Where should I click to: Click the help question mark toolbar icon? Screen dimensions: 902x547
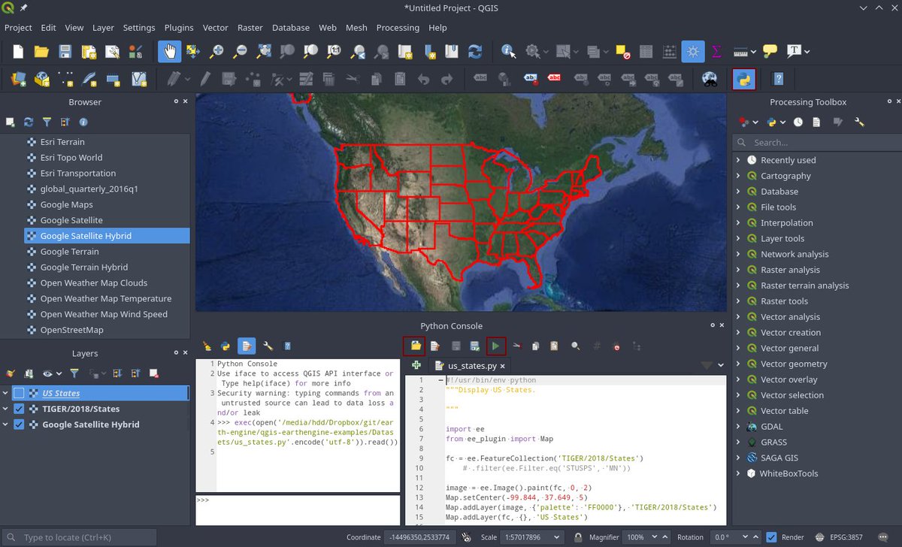pos(779,79)
